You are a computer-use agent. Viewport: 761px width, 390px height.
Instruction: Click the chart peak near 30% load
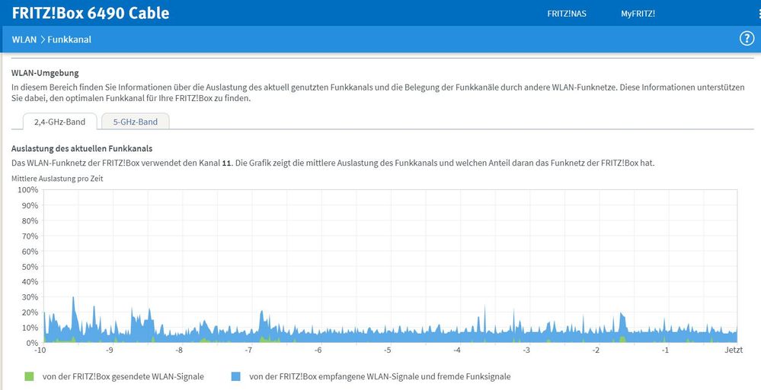click(73, 297)
